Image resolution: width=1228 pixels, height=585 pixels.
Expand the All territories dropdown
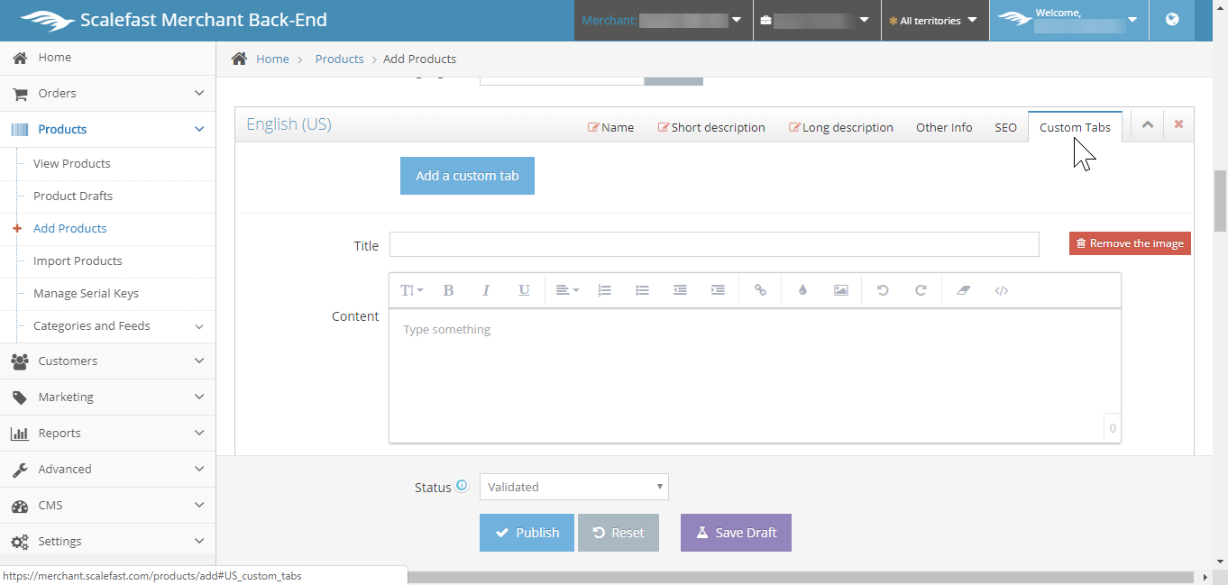[933, 21]
